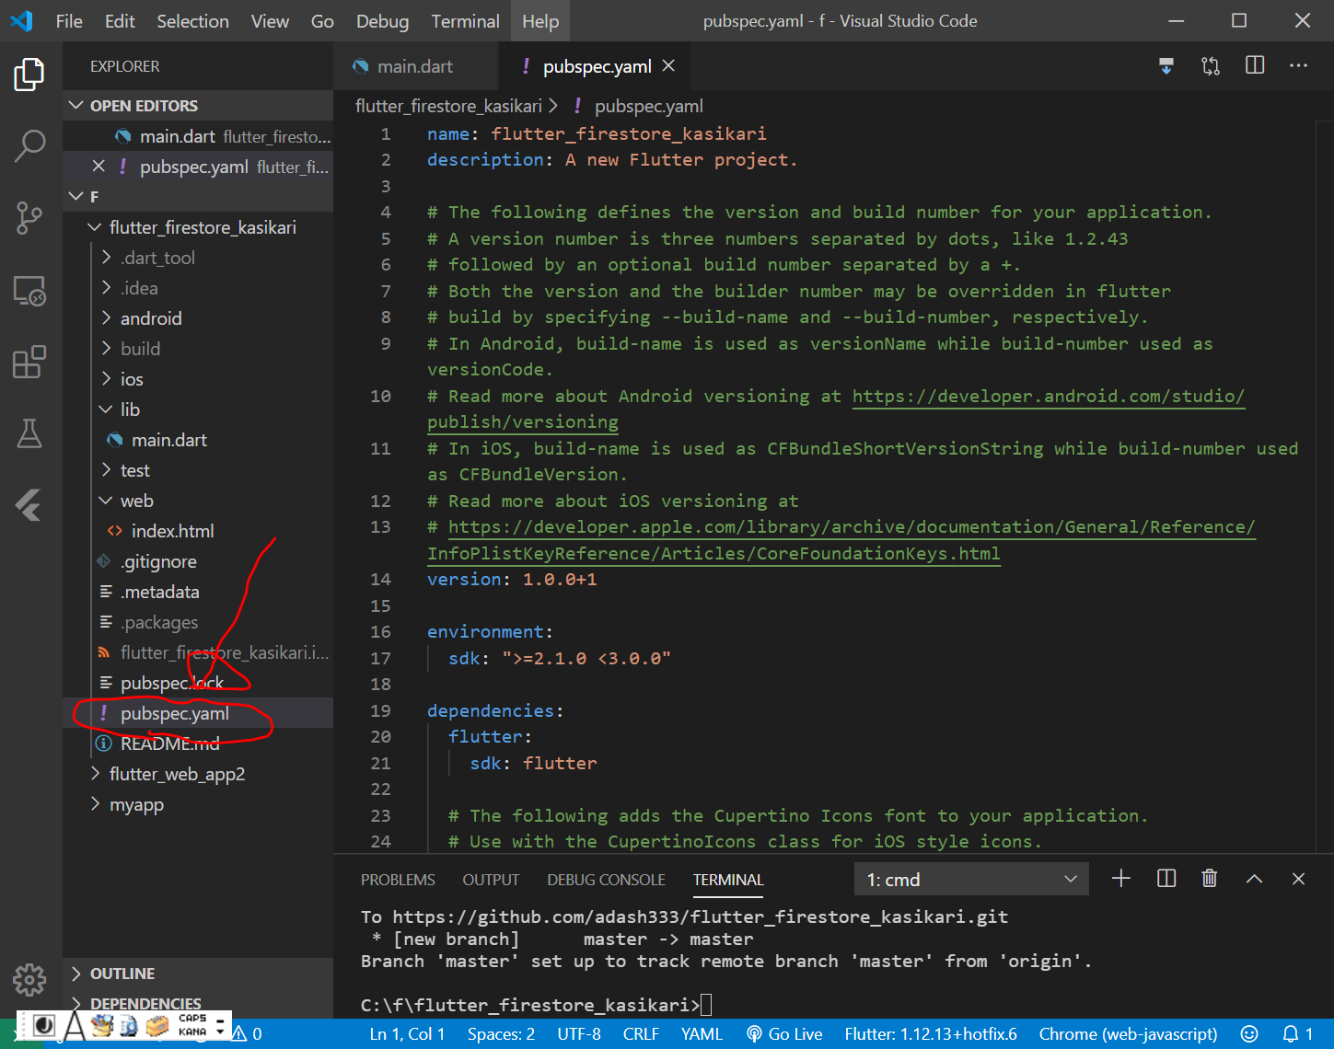The image size is (1334, 1049).
Task: Expand the flutter_web_app2 folder
Action: [94, 773]
